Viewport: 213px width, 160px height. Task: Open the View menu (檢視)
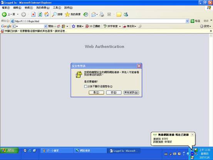[x=29, y=8]
